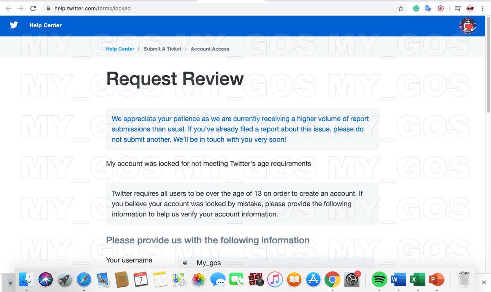The height and width of the screenshot is (292, 491).
Task: Open Microsoft Word from the Dock
Action: [x=398, y=280]
